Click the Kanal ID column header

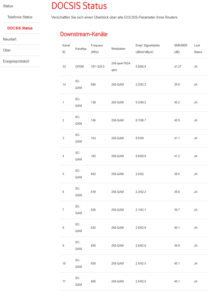(x=66, y=49)
